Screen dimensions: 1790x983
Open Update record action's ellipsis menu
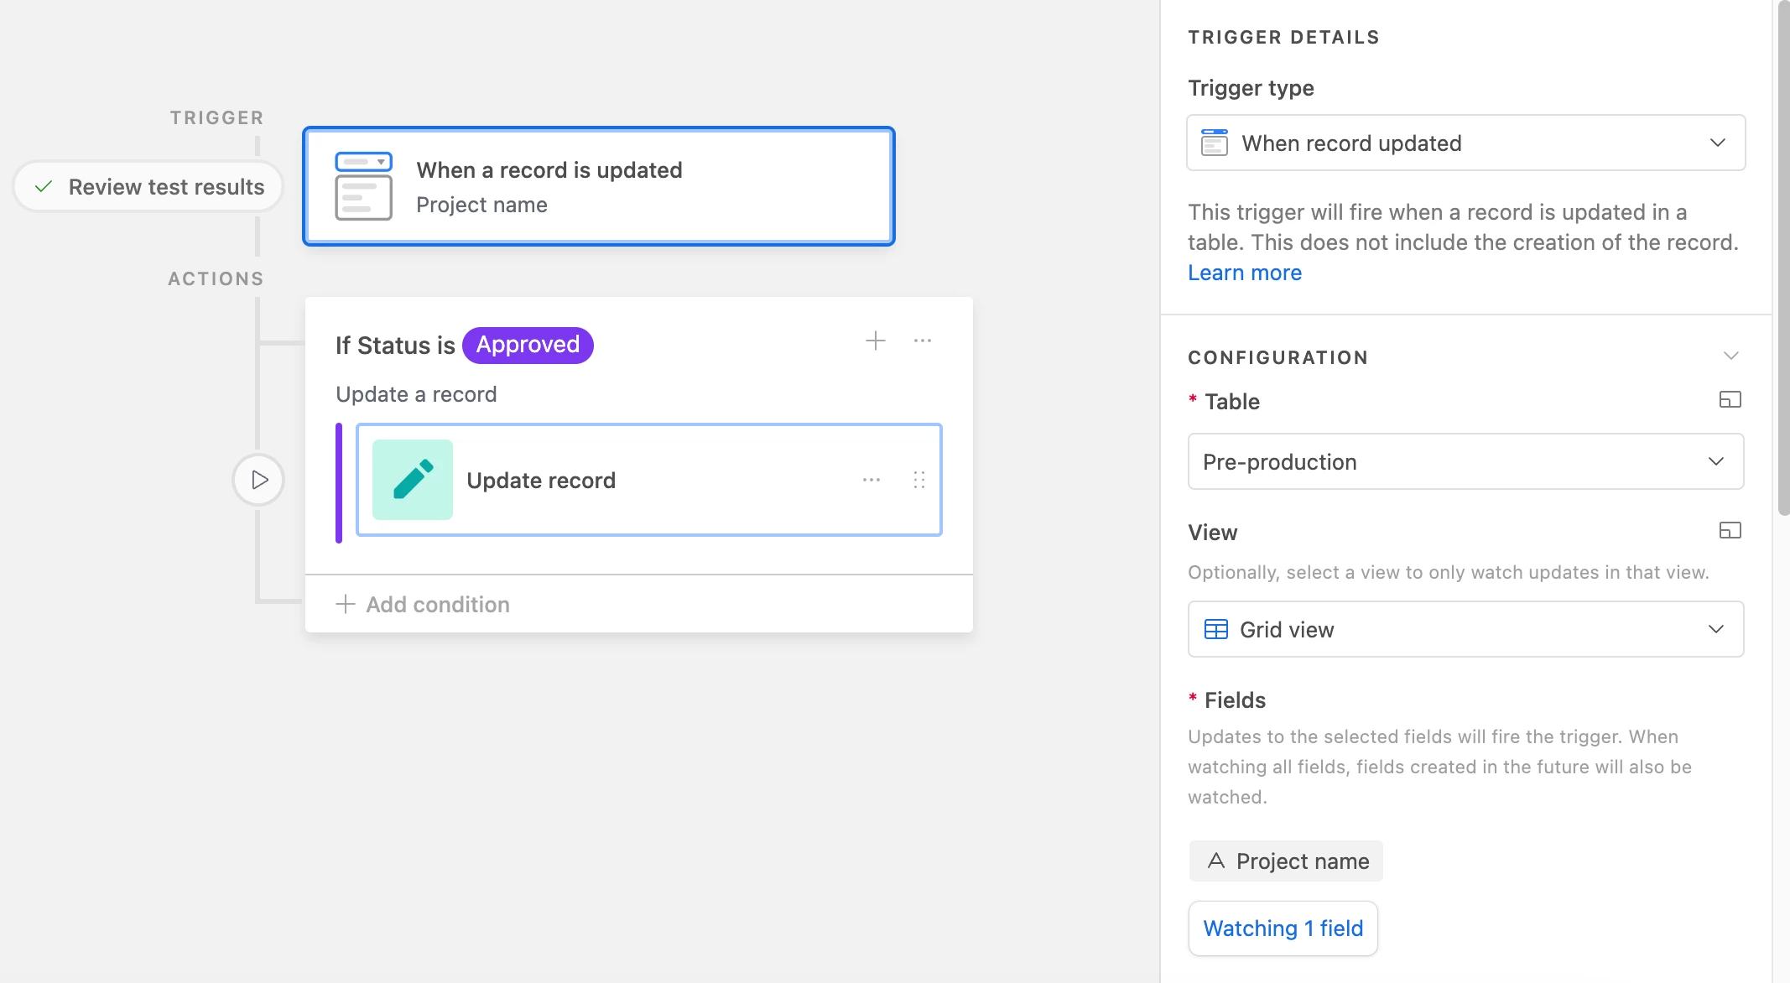click(872, 480)
